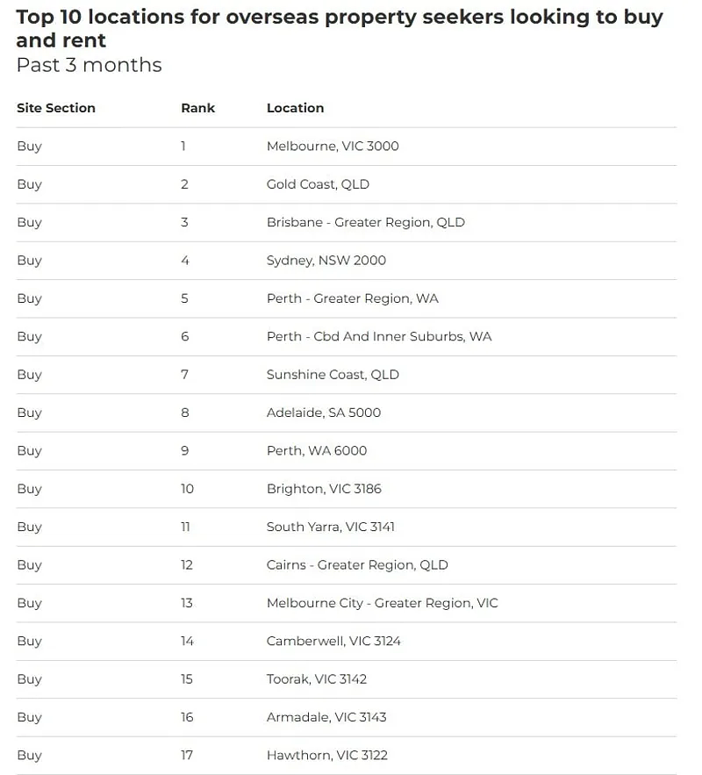
Task: Click Sydney, NSW 2000 location text
Action: coord(326,260)
